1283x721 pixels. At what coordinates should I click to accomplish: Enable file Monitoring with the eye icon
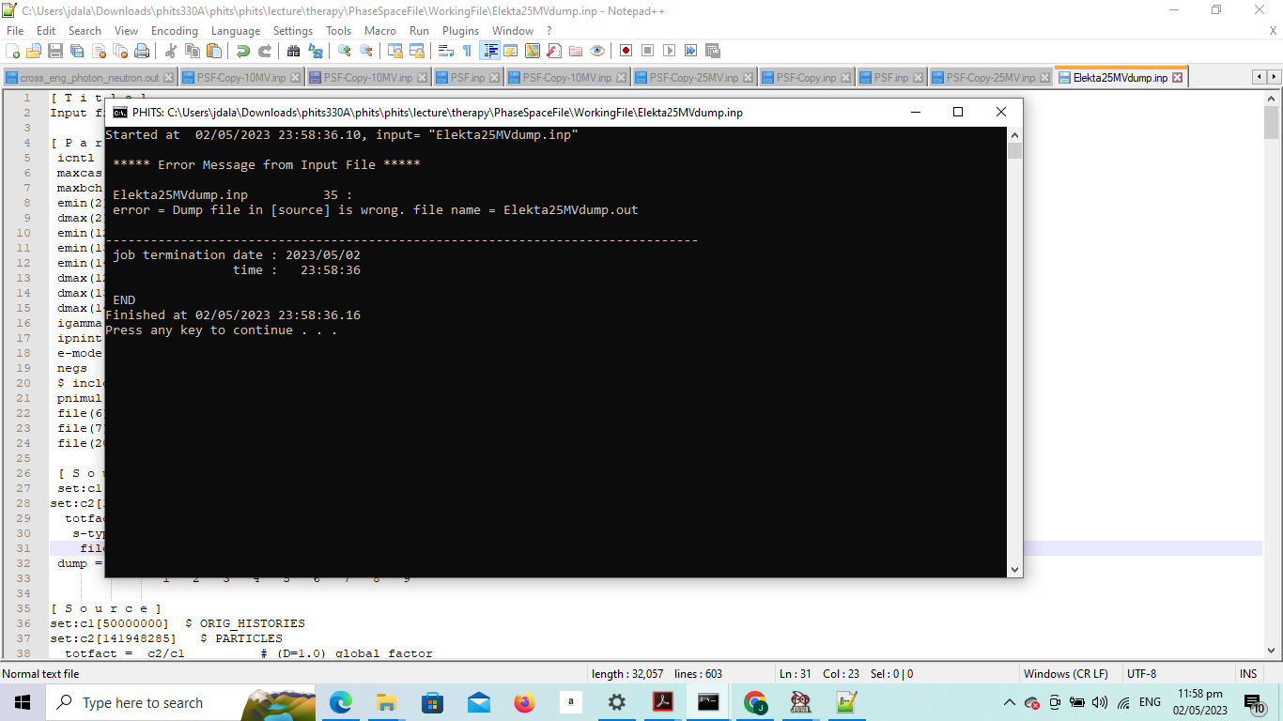pos(595,51)
